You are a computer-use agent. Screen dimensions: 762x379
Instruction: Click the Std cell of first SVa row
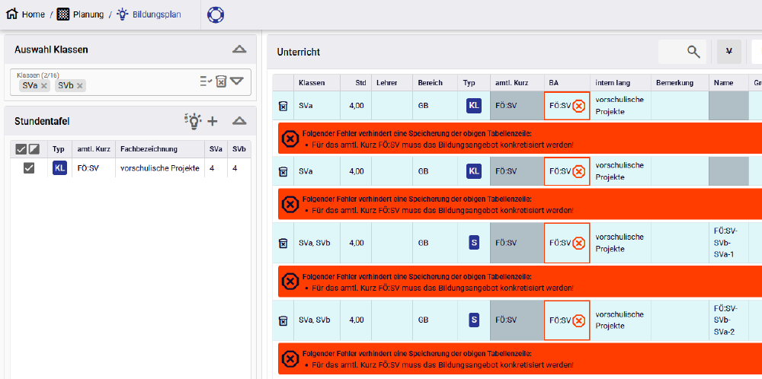pyautogui.click(x=356, y=107)
